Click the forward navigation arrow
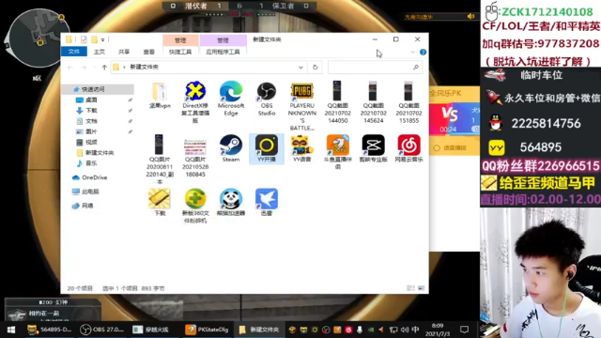 tap(84, 67)
